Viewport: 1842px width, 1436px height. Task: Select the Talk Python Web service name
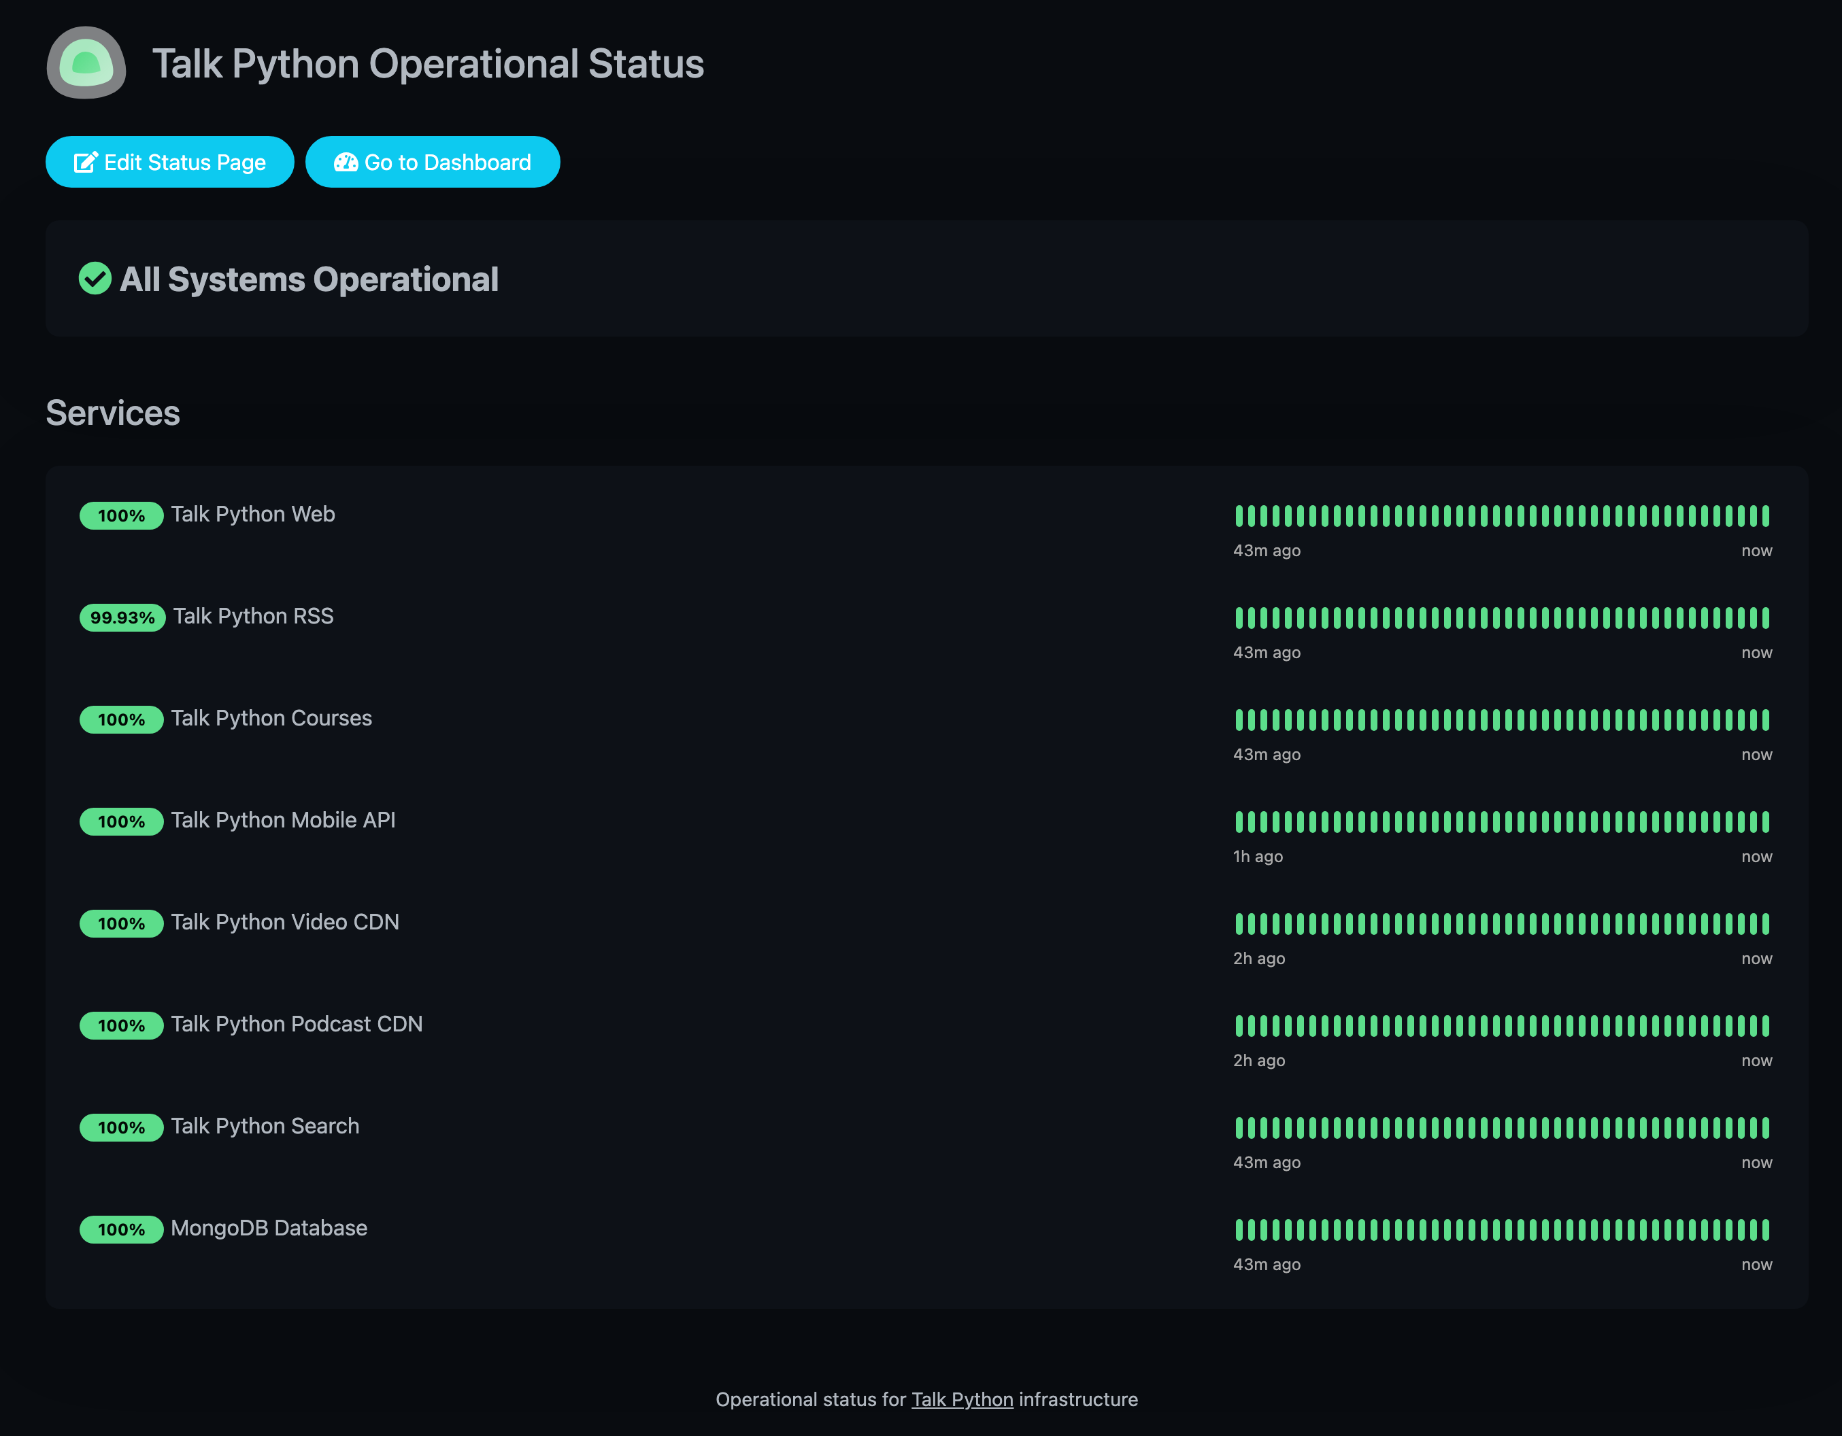[x=253, y=515]
